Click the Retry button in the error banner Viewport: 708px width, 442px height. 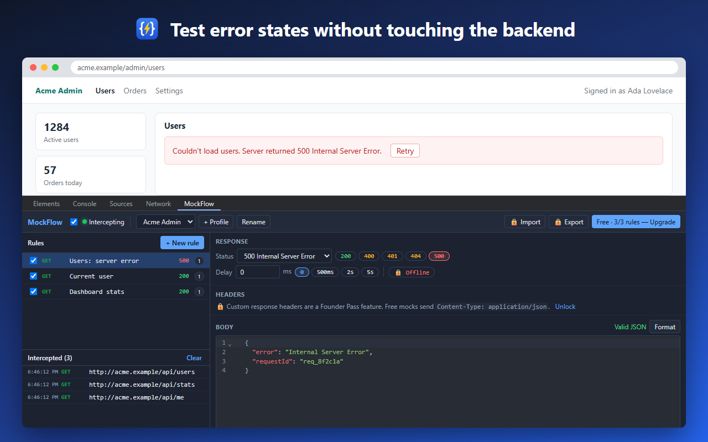[405, 151]
